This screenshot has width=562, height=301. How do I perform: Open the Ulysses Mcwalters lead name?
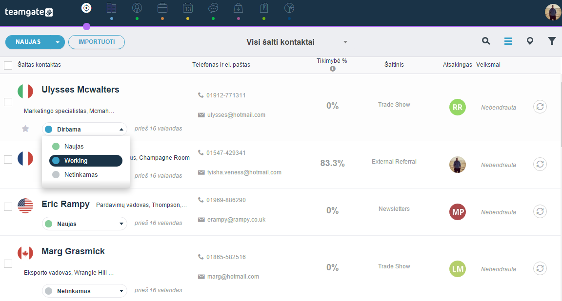tap(80, 90)
